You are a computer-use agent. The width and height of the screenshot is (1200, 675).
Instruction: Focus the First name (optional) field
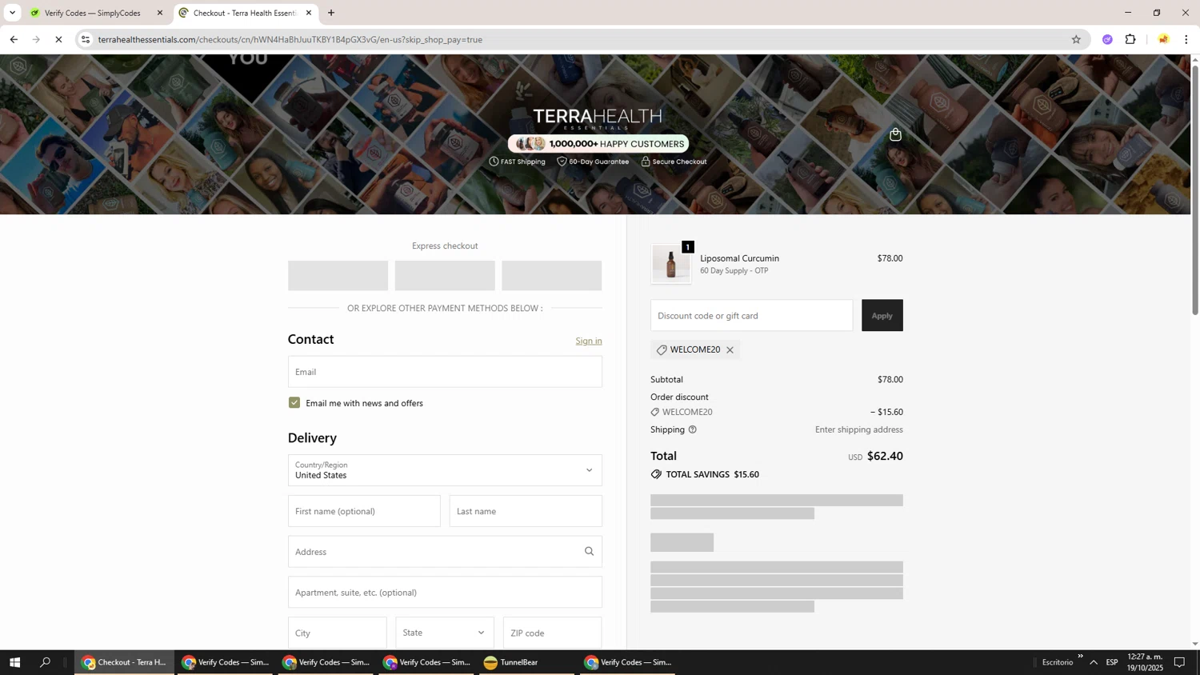364,511
